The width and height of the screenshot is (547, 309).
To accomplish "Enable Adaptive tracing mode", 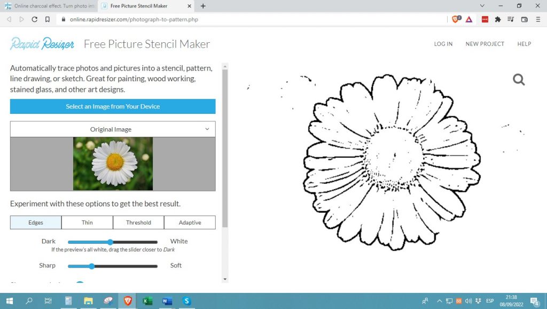I will coord(190,222).
